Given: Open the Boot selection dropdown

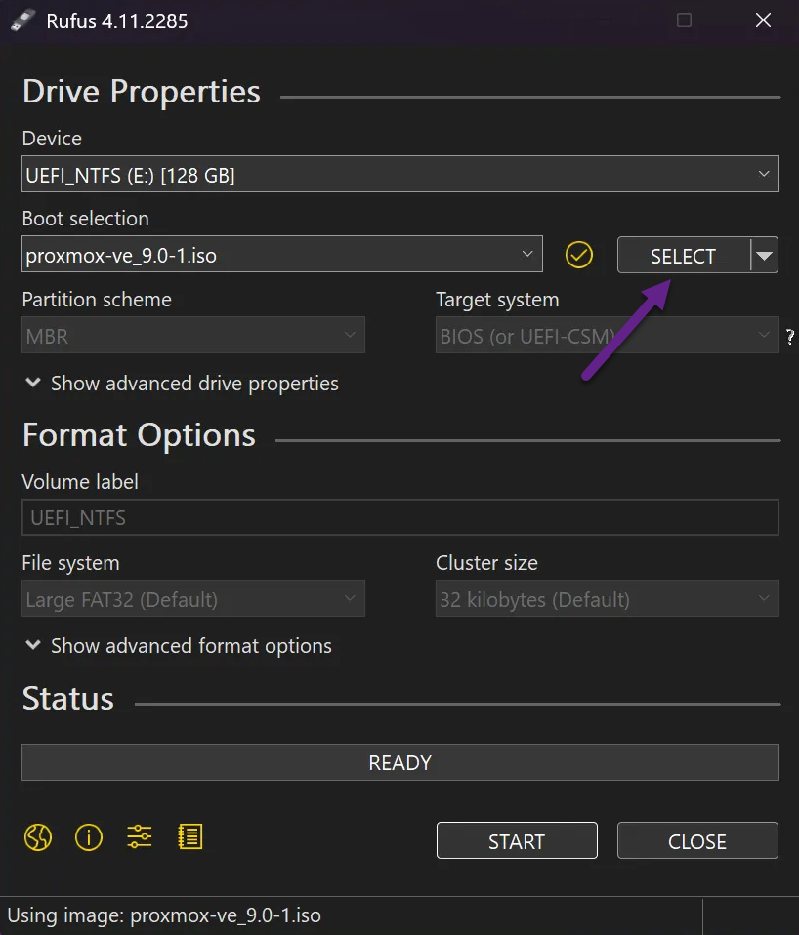Looking at the screenshot, I should 282,256.
